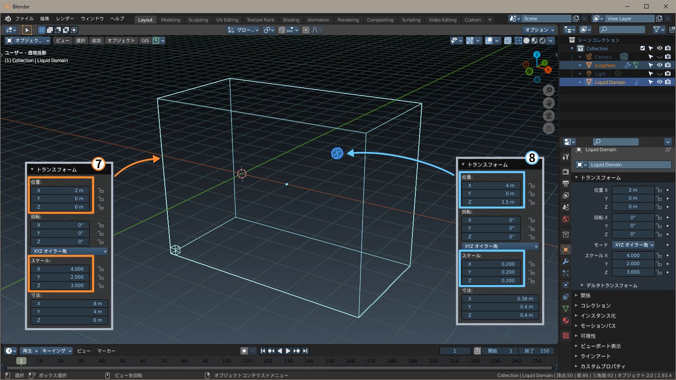This screenshot has width=676, height=380.
Task: Switch to the Shading workspace tab
Action: pyautogui.click(x=291, y=20)
